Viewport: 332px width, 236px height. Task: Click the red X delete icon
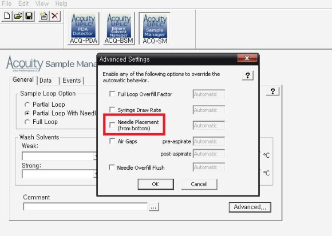click(55, 16)
